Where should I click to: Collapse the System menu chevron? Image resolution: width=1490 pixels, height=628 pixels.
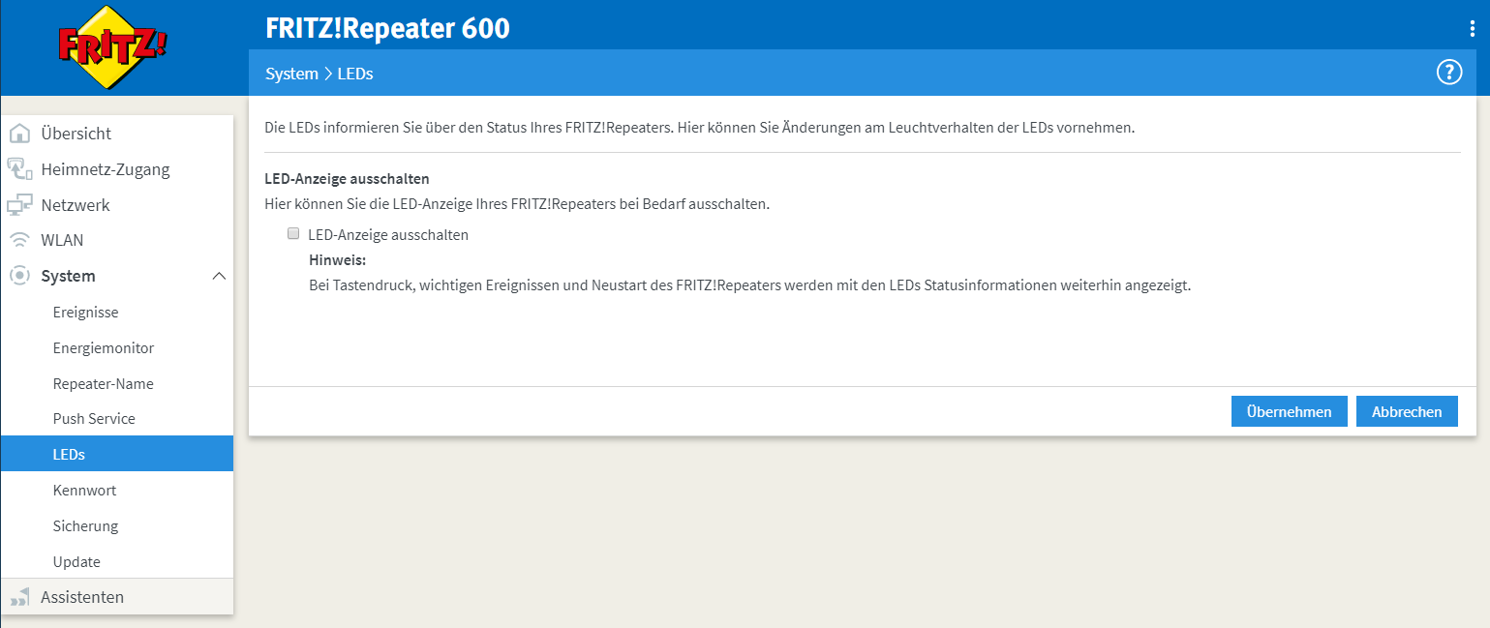(x=219, y=276)
